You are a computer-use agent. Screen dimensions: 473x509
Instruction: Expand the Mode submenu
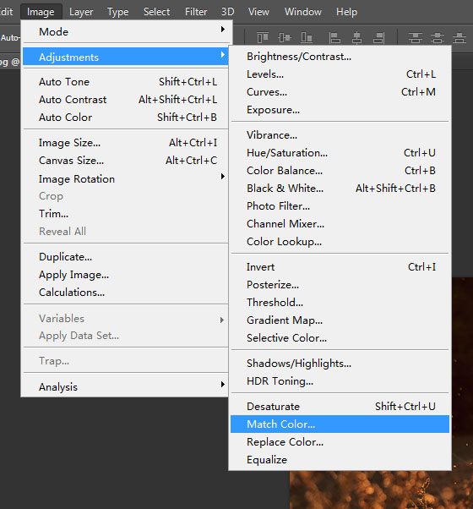[126, 32]
